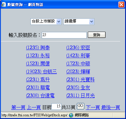
Task: Go to previous page via 上一頁
Action: [34, 107]
